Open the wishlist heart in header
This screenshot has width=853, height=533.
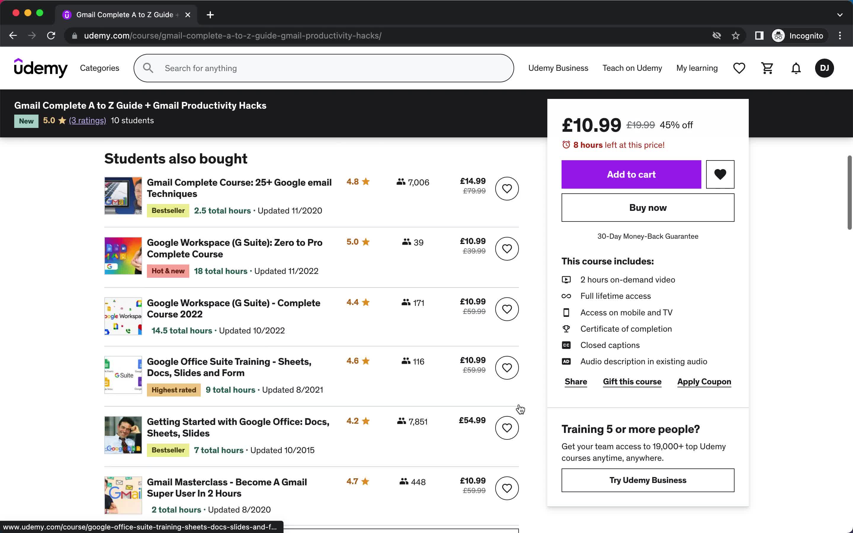click(x=739, y=68)
